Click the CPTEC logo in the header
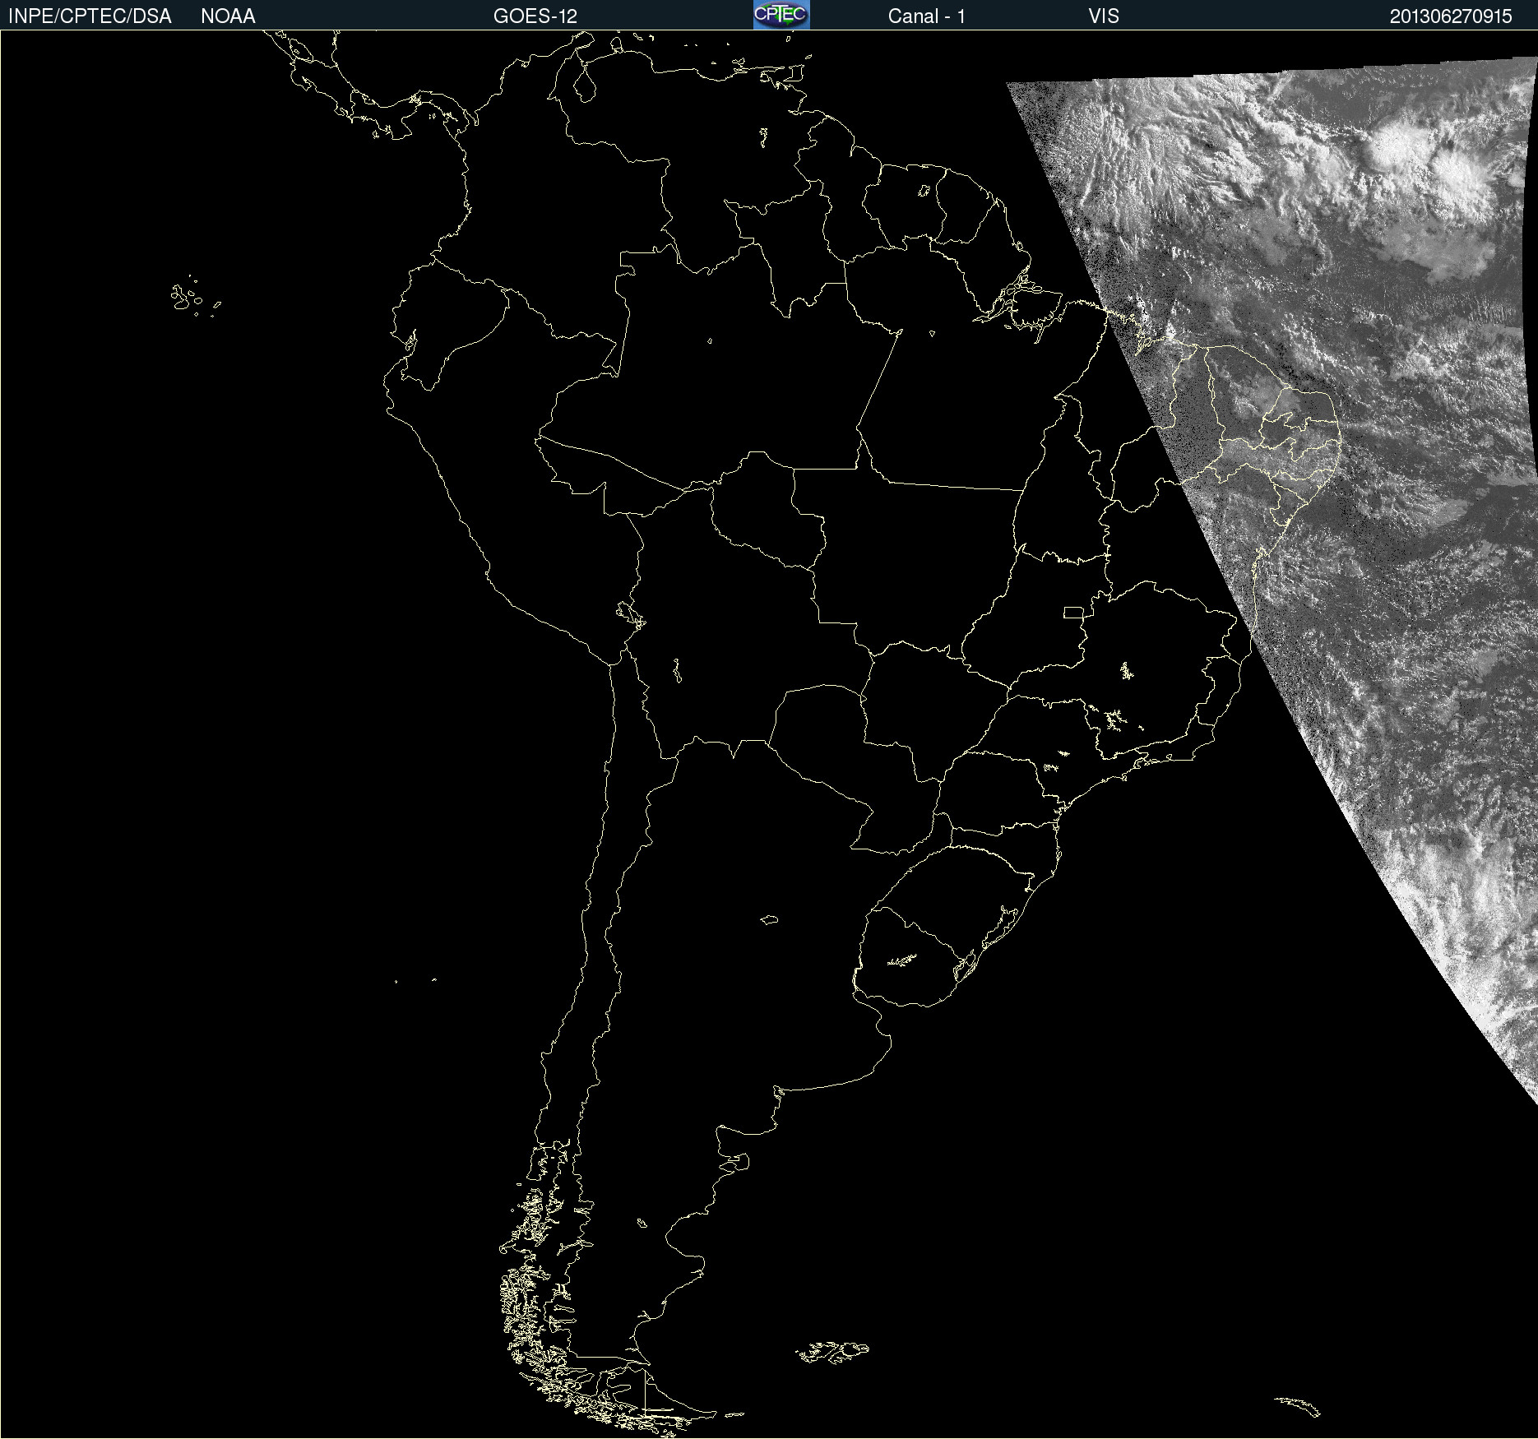Viewport: 1538px width, 1439px height. point(781,15)
